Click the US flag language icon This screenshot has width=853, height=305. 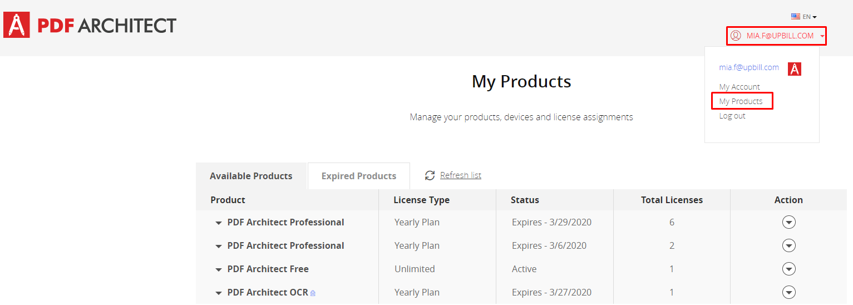point(796,17)
